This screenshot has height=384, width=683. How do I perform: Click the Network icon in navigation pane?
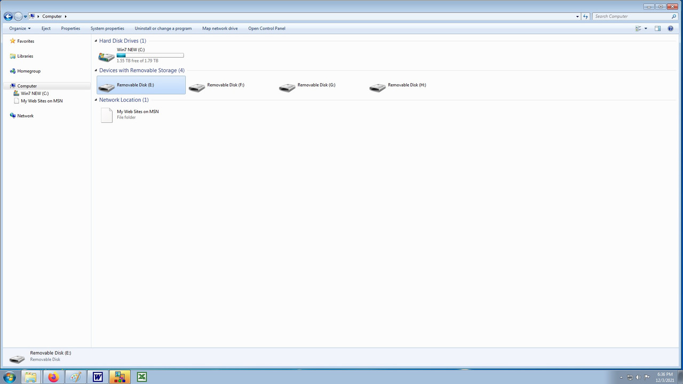pos(13,116)
